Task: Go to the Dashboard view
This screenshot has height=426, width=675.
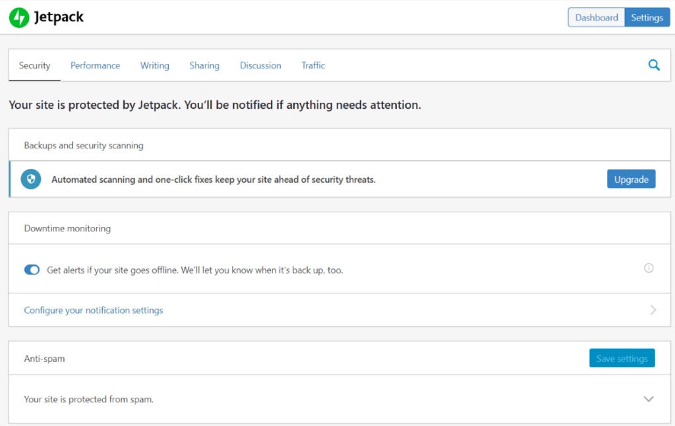Action: coord(596,17)
